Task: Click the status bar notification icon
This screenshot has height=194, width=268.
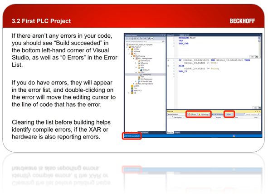Action: (x=234, y=136)
